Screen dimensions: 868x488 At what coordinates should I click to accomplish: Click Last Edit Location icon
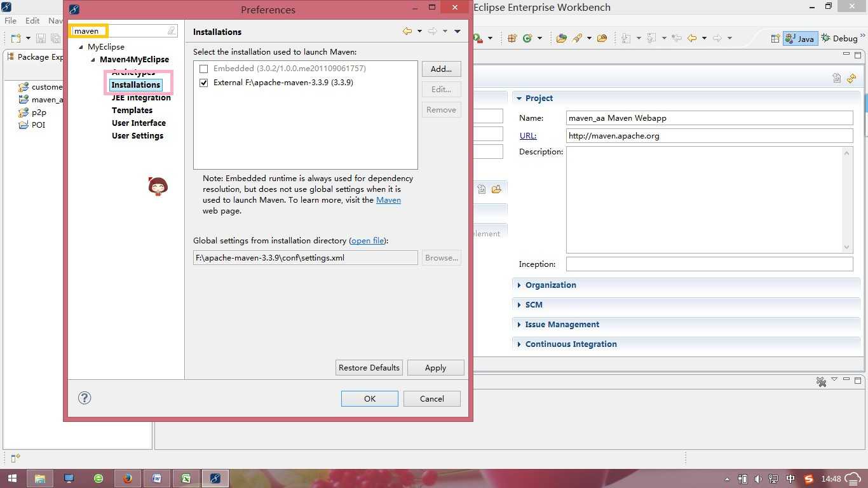tap(676, 39)
